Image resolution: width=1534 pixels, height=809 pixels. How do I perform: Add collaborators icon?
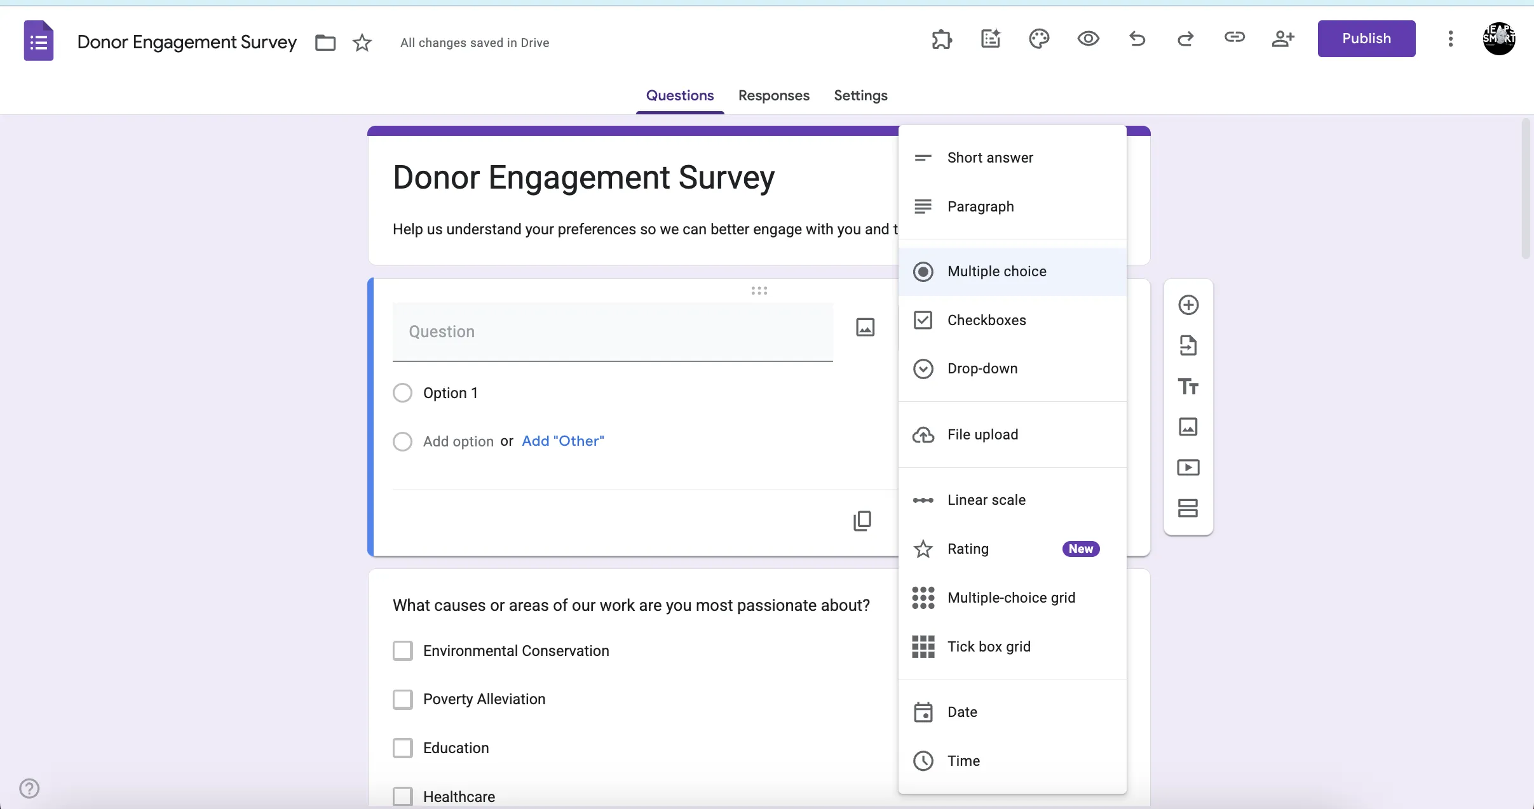point(1283,39)
